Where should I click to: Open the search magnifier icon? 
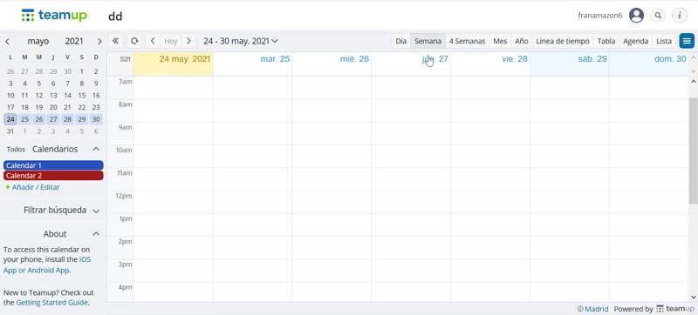click(x=658, y=16)
